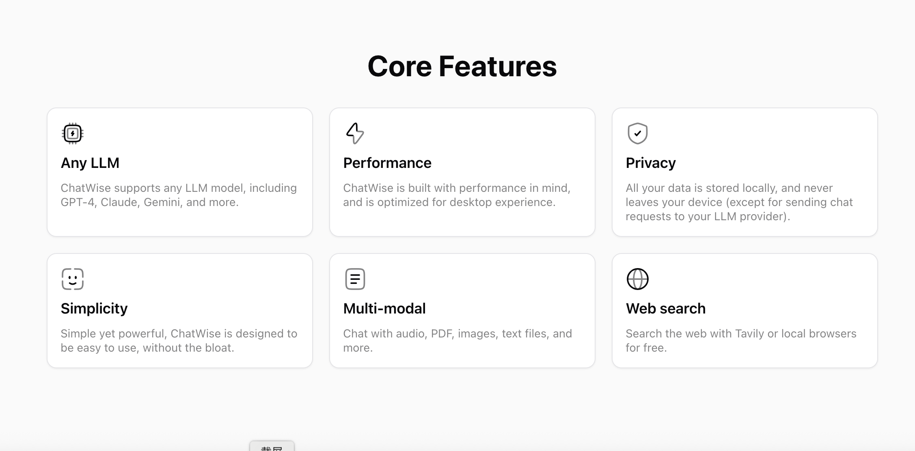Click the chip icon above Any LLM
Image resolution: width=915 pixels, height=451 pixels.
point(73,133)
